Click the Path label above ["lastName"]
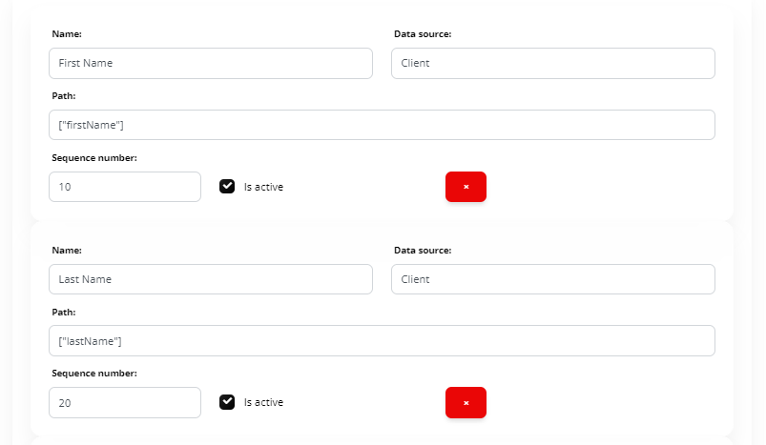The image size is (766, 445). tap(64, 313)
